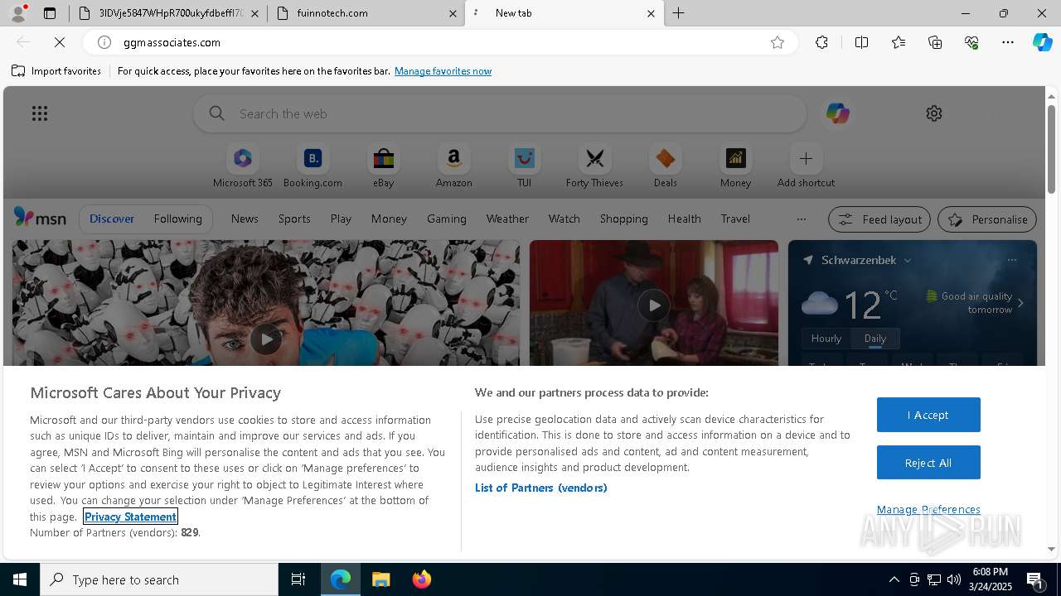Open the Travel section
1061x596 pixels.
point(735,219)
